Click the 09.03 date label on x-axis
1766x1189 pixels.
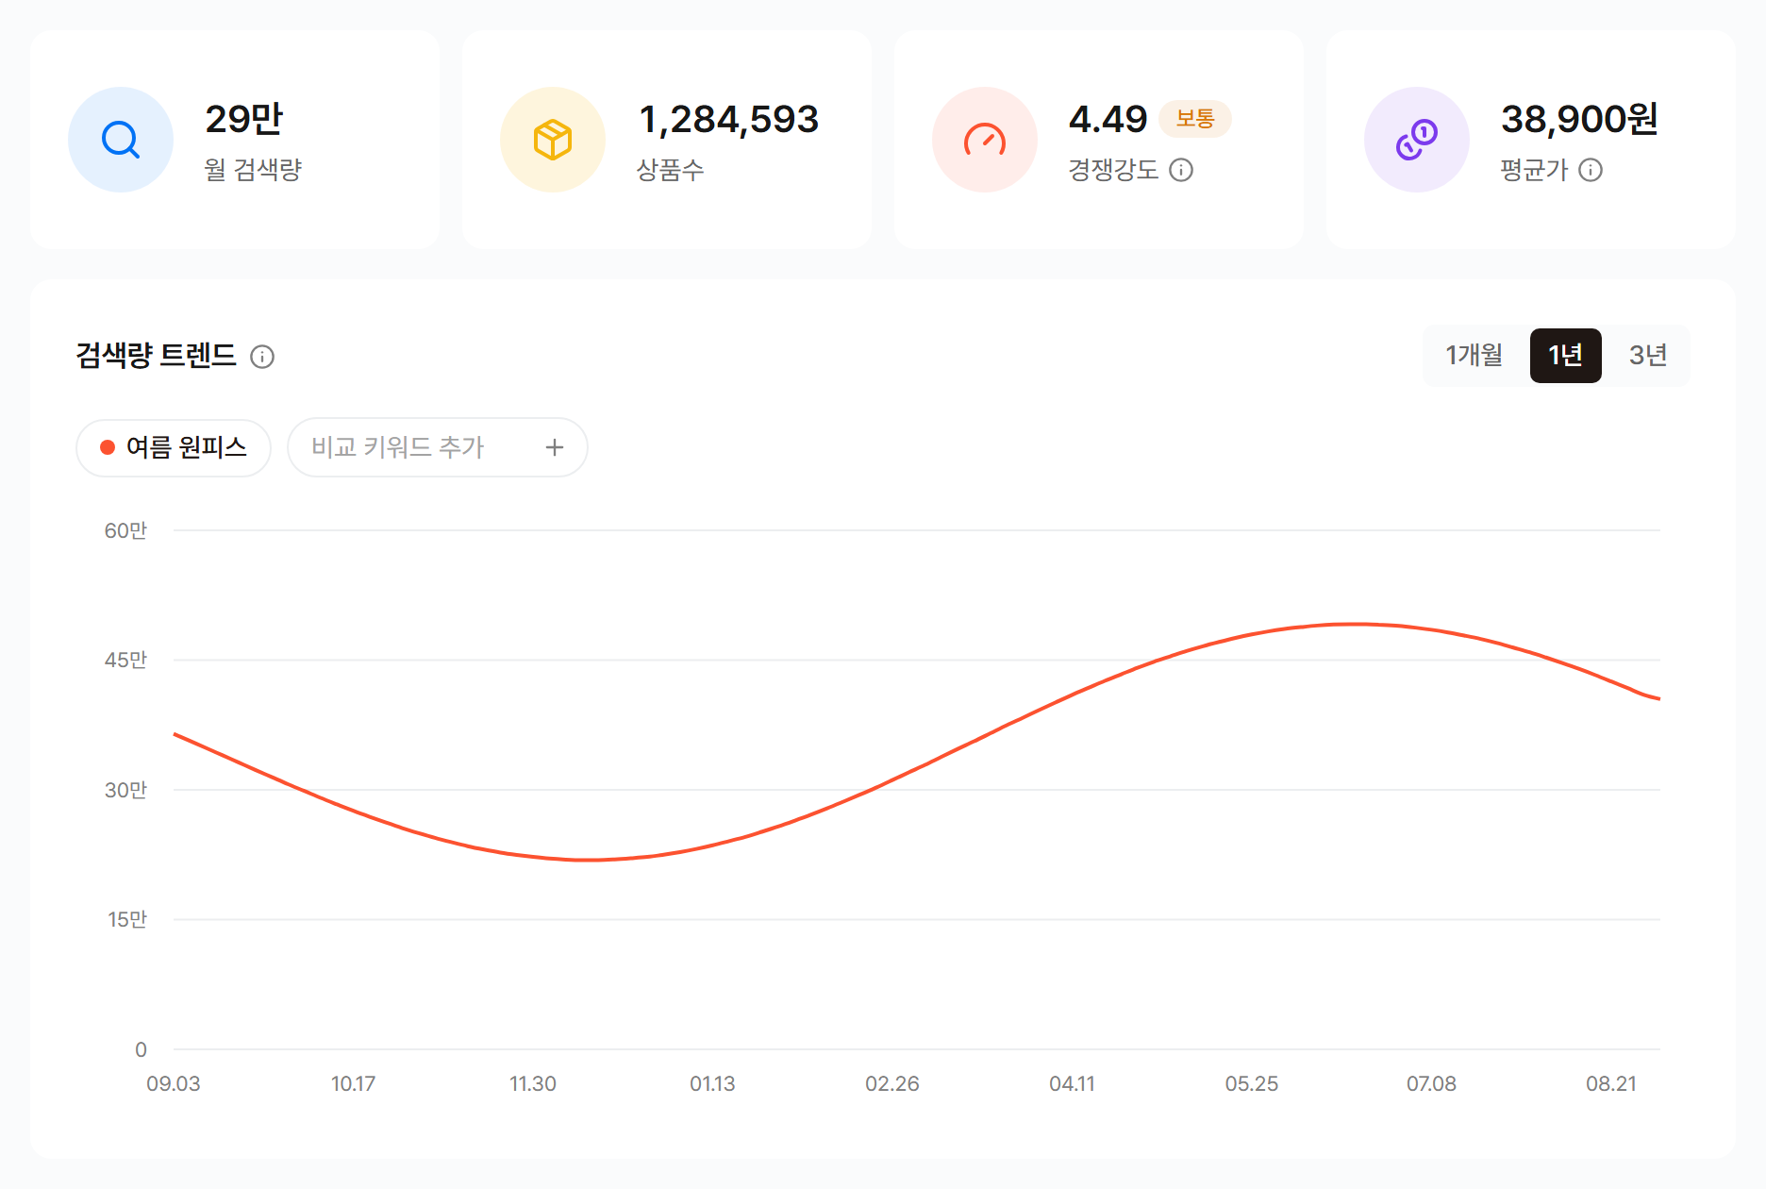point(174,1083)
